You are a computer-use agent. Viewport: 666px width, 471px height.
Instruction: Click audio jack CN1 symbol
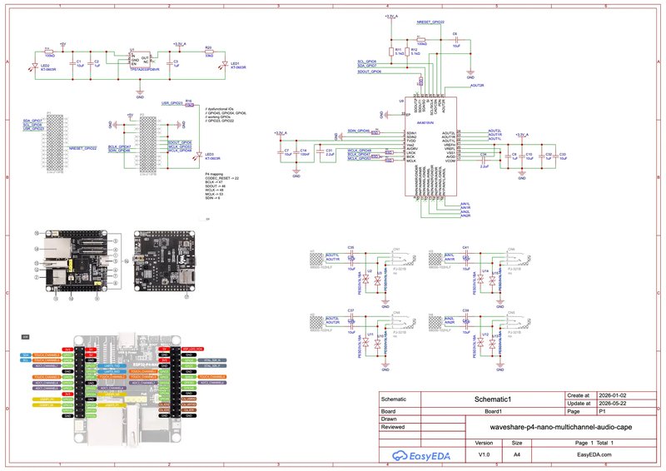[404, 257]
